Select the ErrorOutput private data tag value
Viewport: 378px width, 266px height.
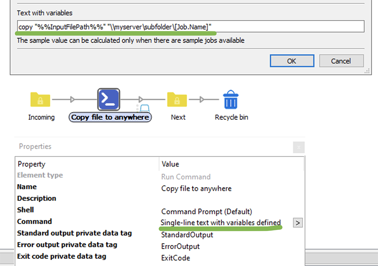point(180,246)
